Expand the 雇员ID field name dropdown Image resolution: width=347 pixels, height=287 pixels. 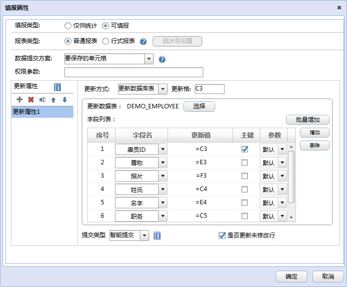[x=163, y=149]
